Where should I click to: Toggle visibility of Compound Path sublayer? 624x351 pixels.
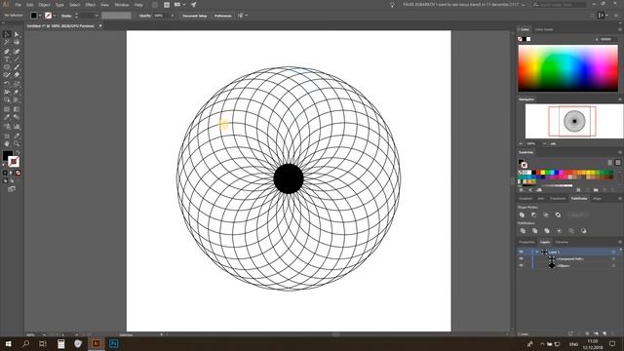pos(521,258)
